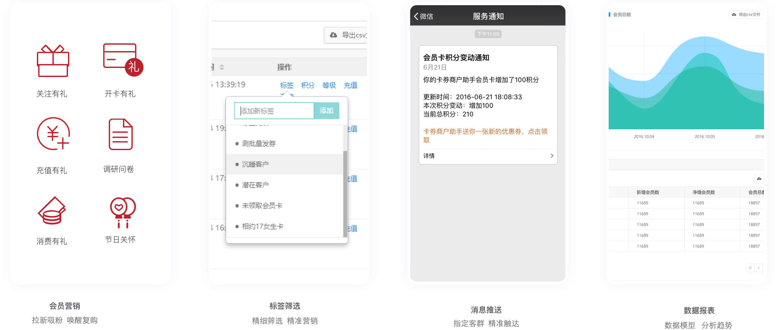
Task: Click the 导出csv文件 button above chart
Action: pos(746,15)
